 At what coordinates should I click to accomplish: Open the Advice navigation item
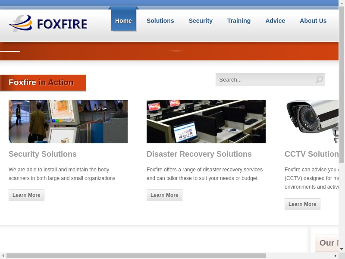(275, 21)
